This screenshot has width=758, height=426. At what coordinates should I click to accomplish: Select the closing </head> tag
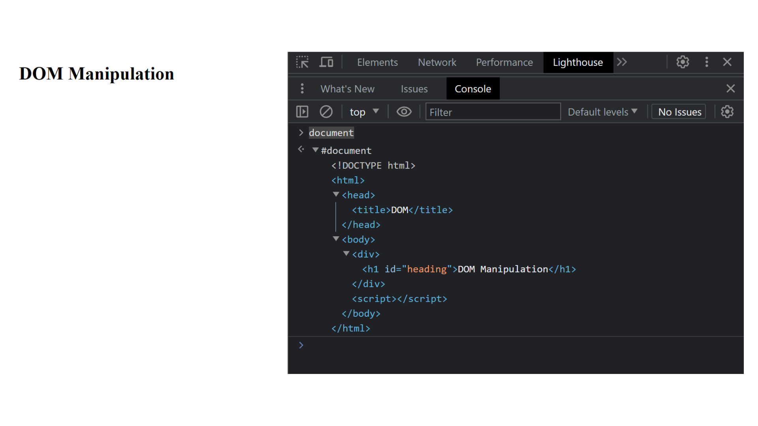361,225
